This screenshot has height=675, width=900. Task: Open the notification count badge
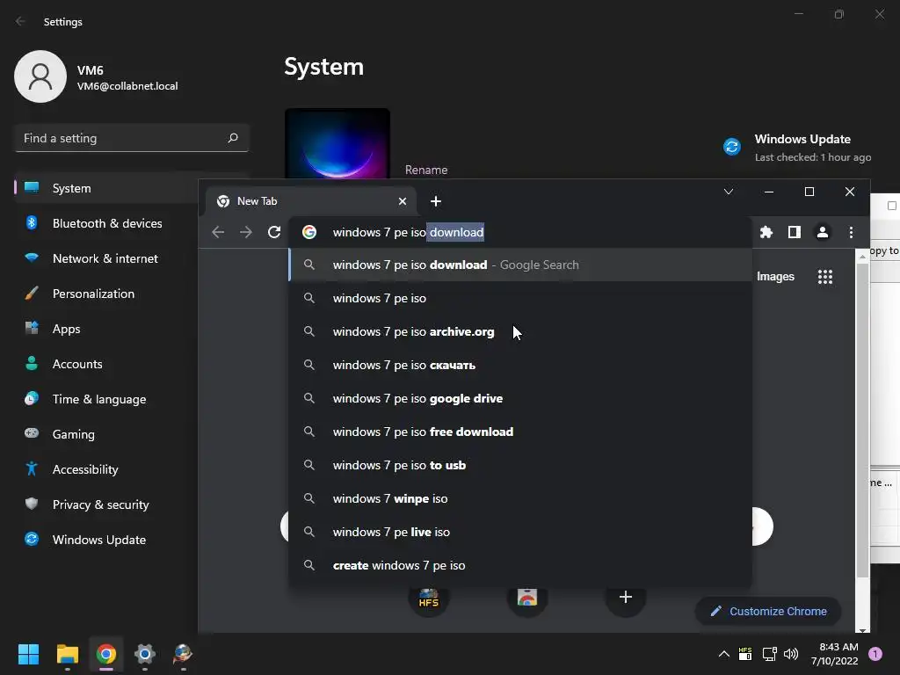coord(875,654)
